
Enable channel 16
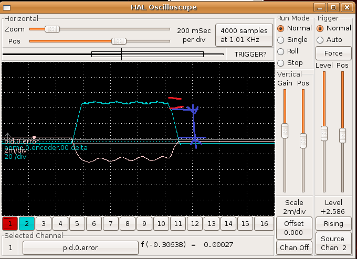(x=264, y=224)
